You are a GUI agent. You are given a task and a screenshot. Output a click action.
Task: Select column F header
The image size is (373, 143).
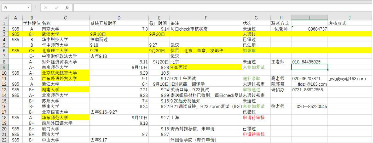[x=206, y=18]
